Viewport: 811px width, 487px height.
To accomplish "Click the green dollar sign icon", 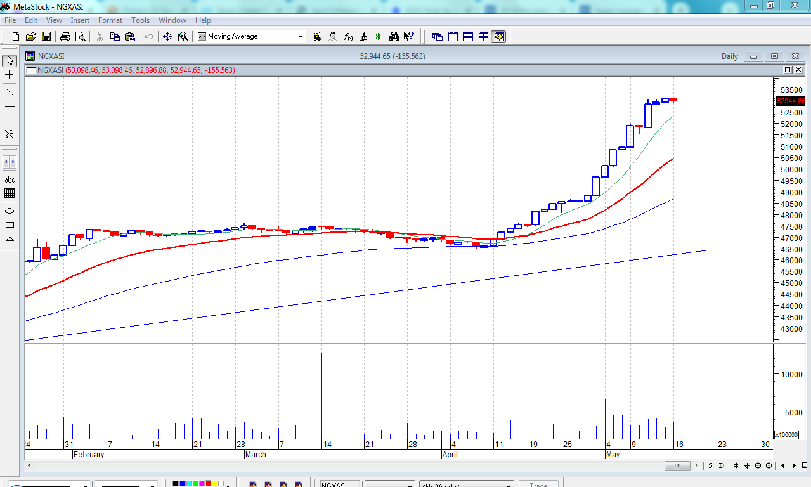I will pyautogui.click(x=379, y=36).
